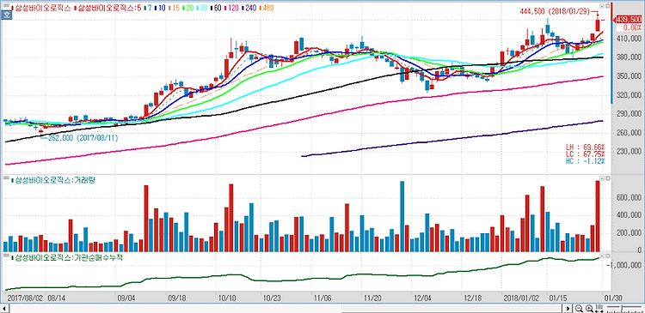
Task: Click the 380,000 price axis label
Action: pyautogui.click(x=630, y=57)
